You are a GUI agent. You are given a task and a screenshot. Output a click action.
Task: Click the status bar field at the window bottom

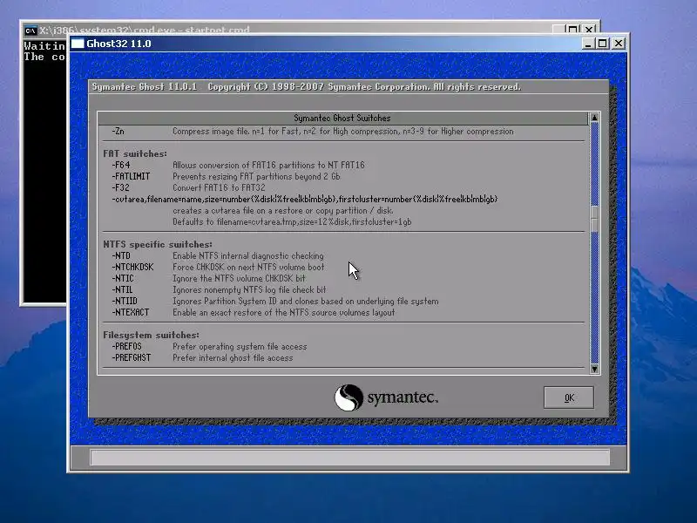pos(350,457)
